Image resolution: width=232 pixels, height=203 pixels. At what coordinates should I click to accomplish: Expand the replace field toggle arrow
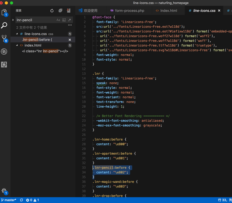13,20
